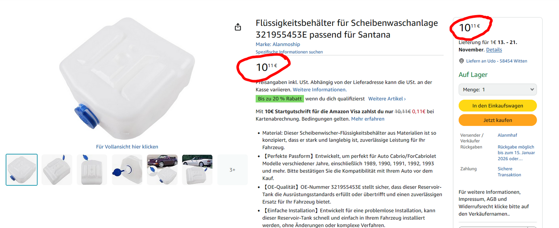Image resolution: width=559 pixels, height=228 pixels.
Task: Open Marke: Alanmoship brand link
Action: point(278,44)
